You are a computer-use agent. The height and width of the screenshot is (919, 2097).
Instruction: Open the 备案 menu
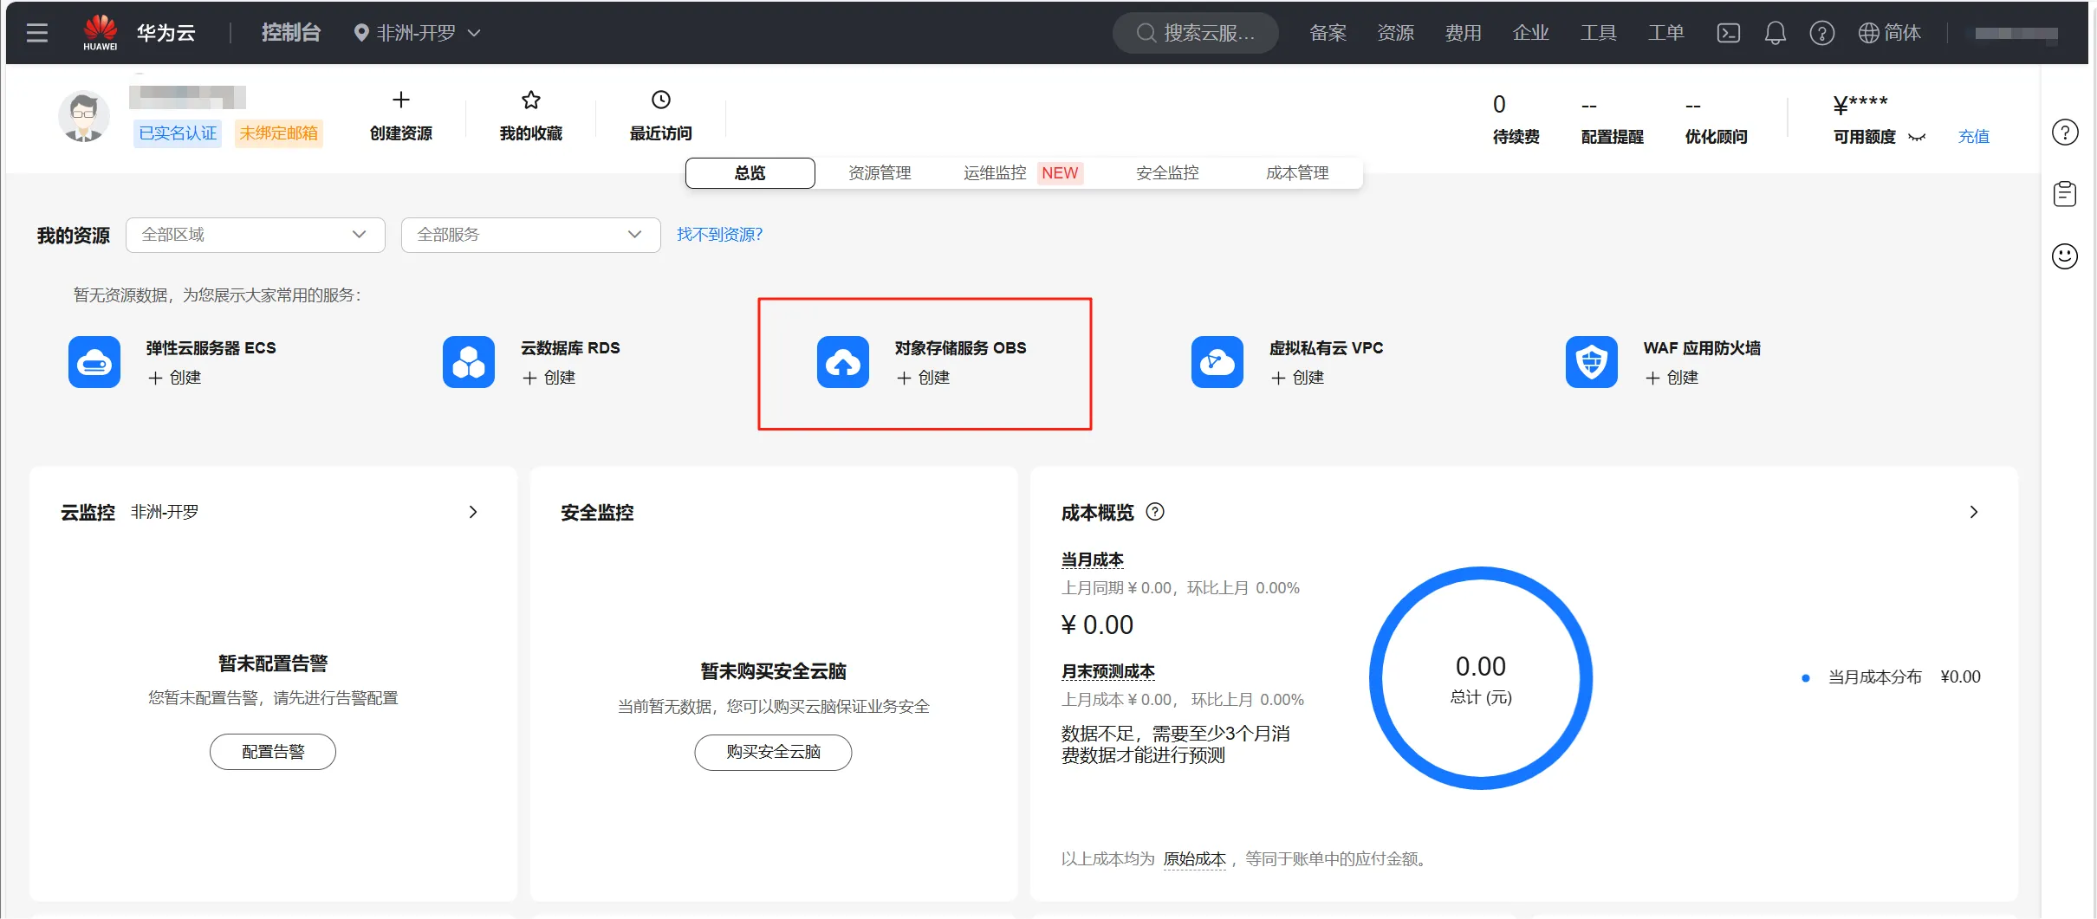click(1328, 33)
